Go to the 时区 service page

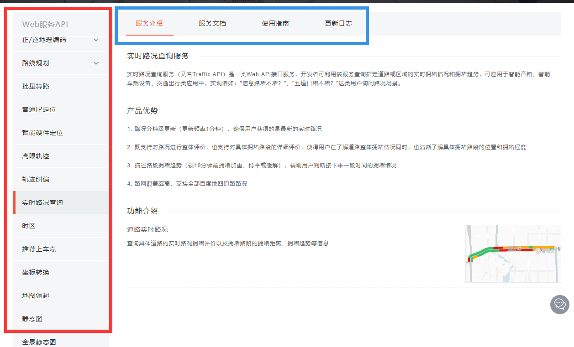click(x=29, y=225)
